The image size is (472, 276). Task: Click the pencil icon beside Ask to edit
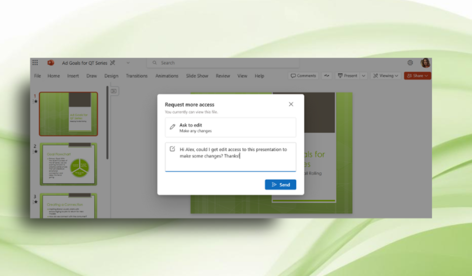coord(172,127)
